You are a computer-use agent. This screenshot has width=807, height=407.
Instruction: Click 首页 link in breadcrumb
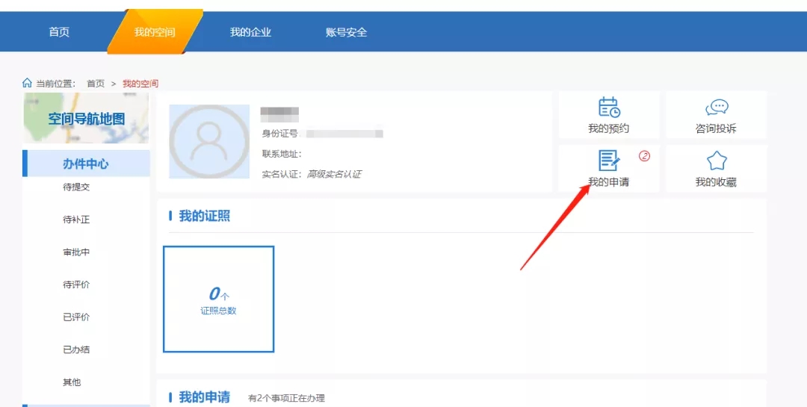(96, 84)
